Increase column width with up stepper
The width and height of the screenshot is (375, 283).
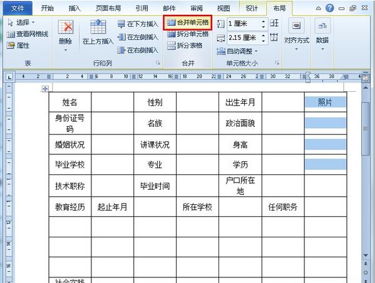(264, 35)
